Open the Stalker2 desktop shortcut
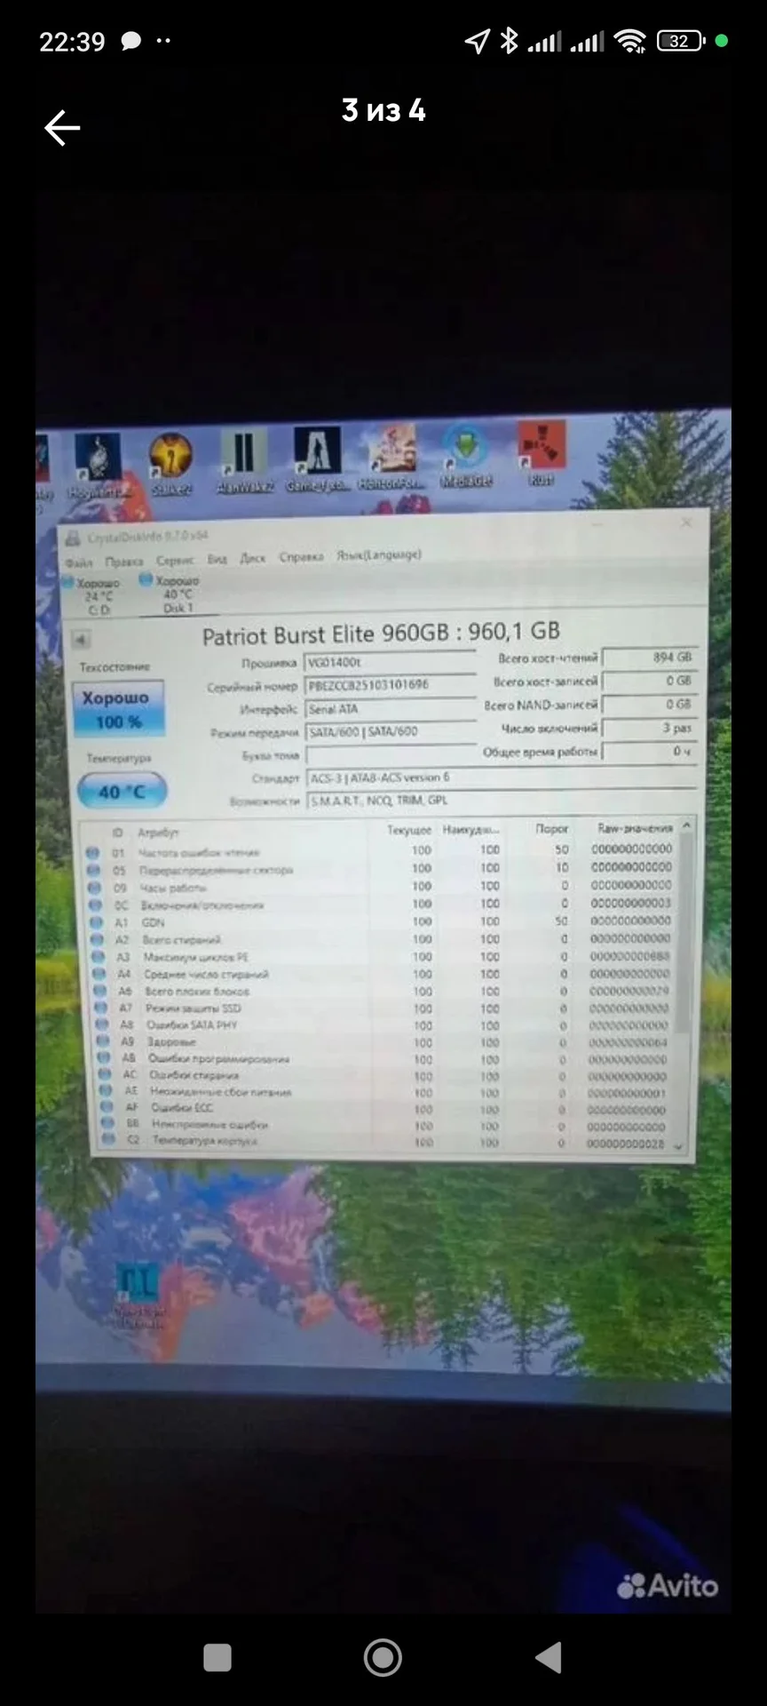This screenshot has width=767, height=1706. tap(170, 464)
